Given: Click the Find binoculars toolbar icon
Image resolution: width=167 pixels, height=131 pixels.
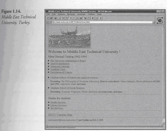Looking at the screenshot, I should 85,18.
